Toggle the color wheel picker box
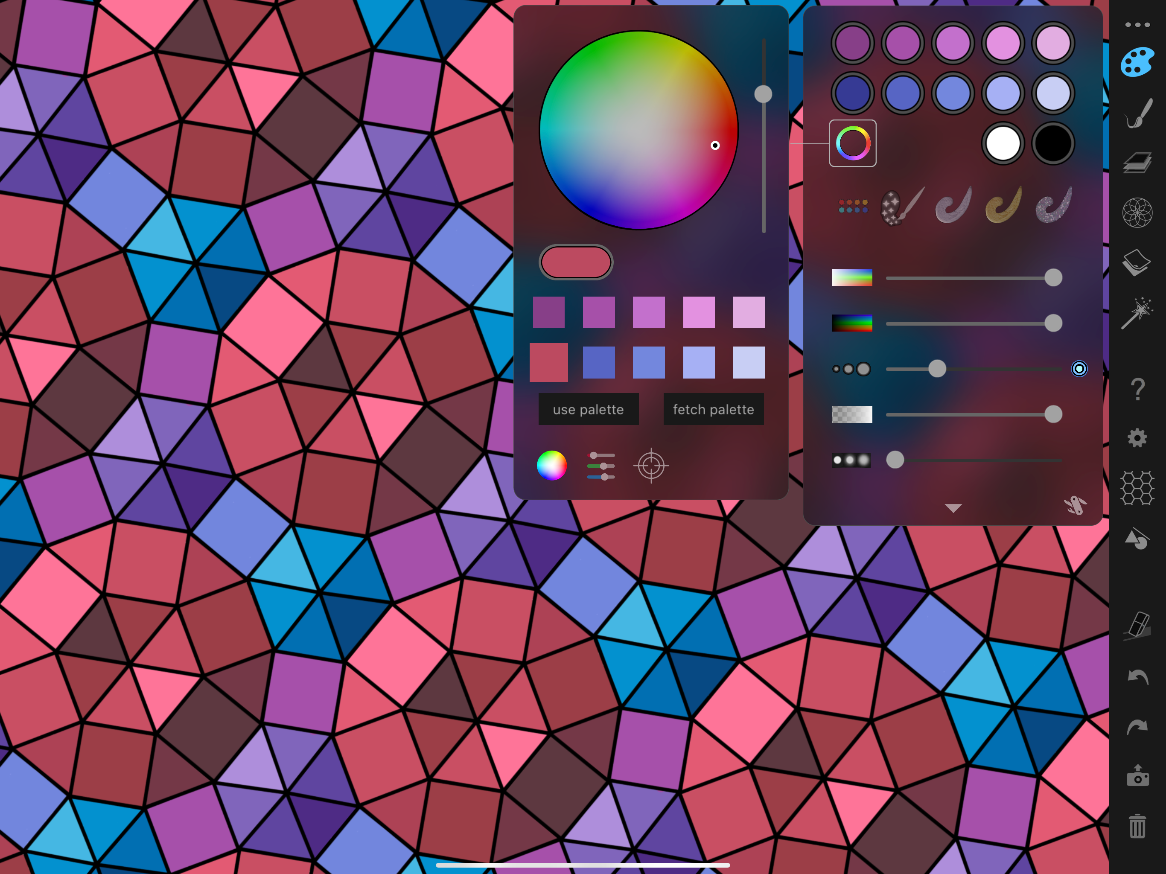The image size is (1166, 874). pyautogui.click(x=852, y=143)
